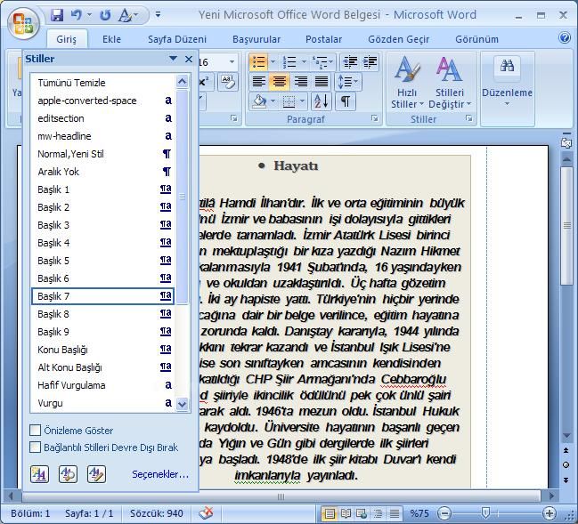Switch to Outline view
This screenshot has height=524, width=578.
[x=378, y=513]
